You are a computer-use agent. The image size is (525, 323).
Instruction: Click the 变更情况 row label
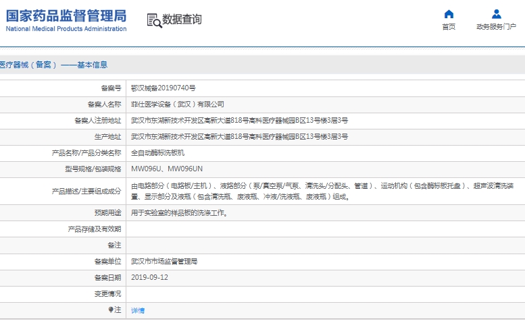[x=107, y=293]
